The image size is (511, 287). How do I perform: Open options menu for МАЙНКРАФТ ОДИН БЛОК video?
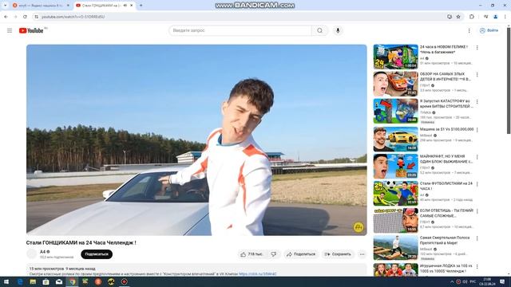pyautogui.click(x=477, y=157)
